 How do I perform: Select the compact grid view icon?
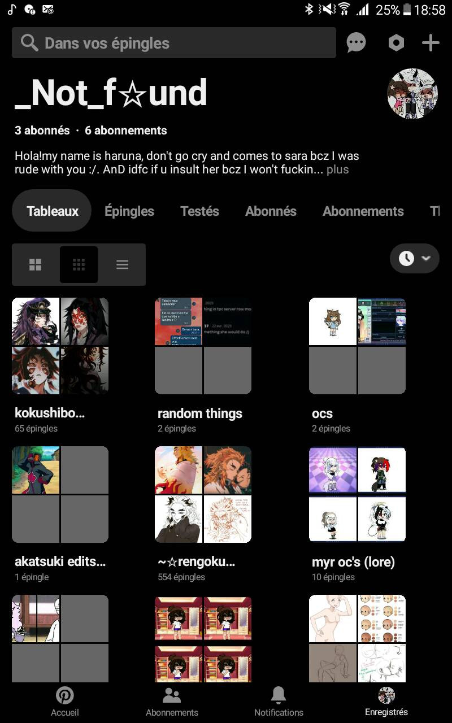coord(79,264)
